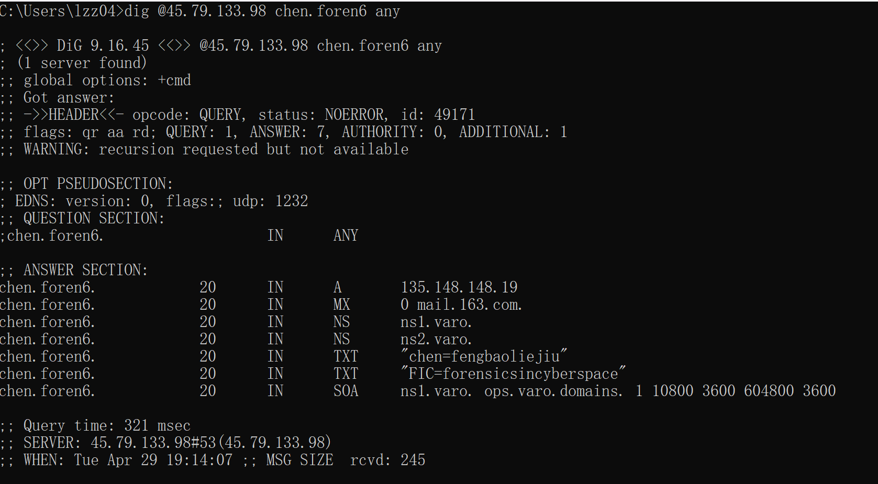
Task: Click the TXT value chen=fengbaoliejiu
Action: tap(484, 356)
